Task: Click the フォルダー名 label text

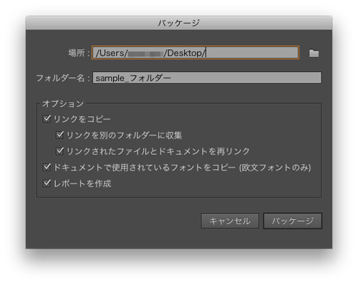Action: 60,78
